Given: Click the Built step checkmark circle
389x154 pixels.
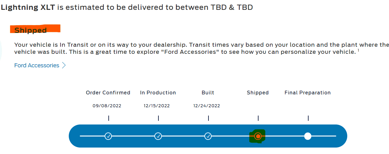Looking at the screenshot, I should [208, 136].
